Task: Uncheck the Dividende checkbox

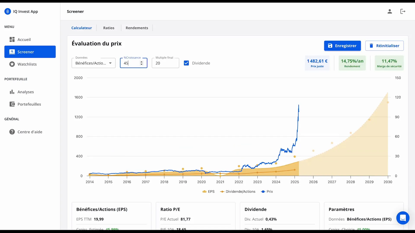Action: (186, 63)
